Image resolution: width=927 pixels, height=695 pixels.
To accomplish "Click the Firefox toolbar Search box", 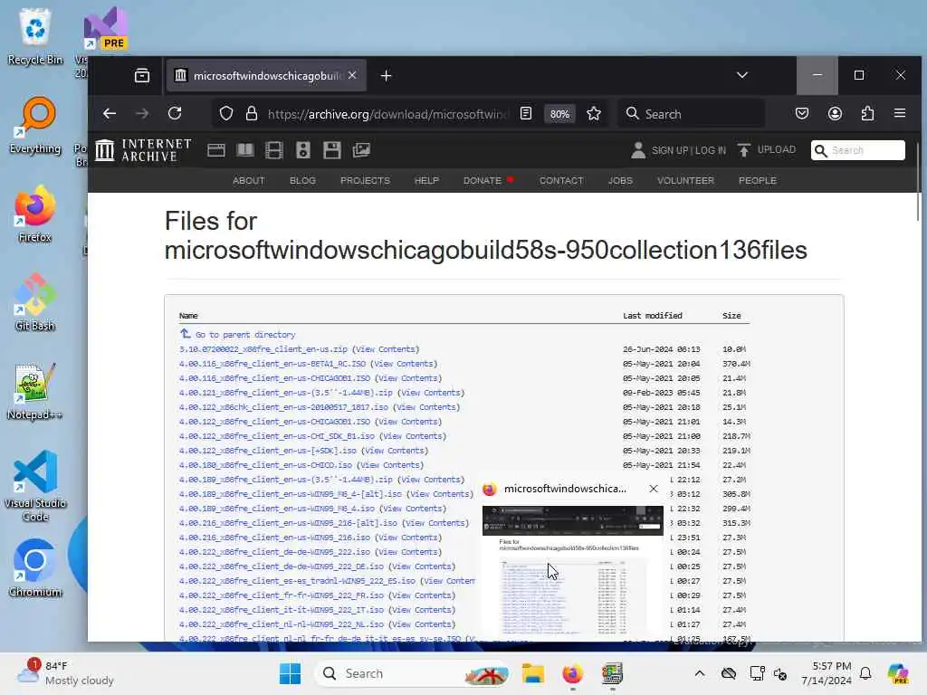I will [692, 113].
